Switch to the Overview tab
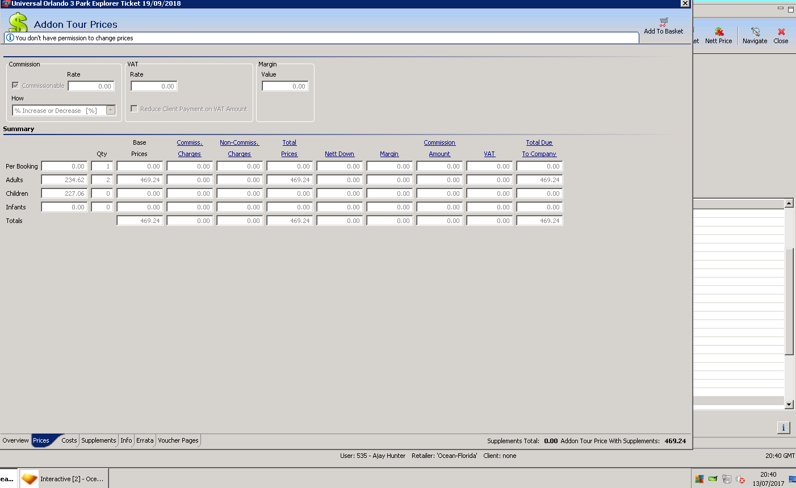Image resolution: width=796 pixels, height=488 pixels. click(x=15, y=440)
